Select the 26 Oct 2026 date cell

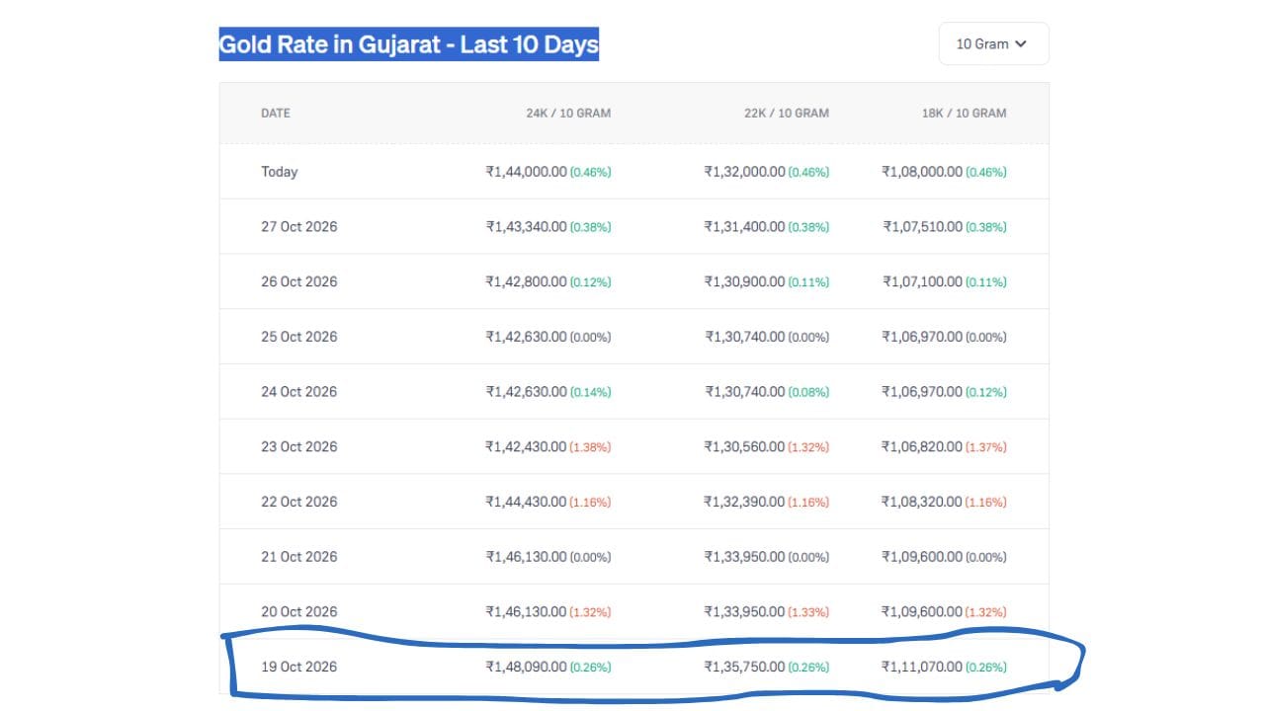pyautogui.click(x=299, y=281)
